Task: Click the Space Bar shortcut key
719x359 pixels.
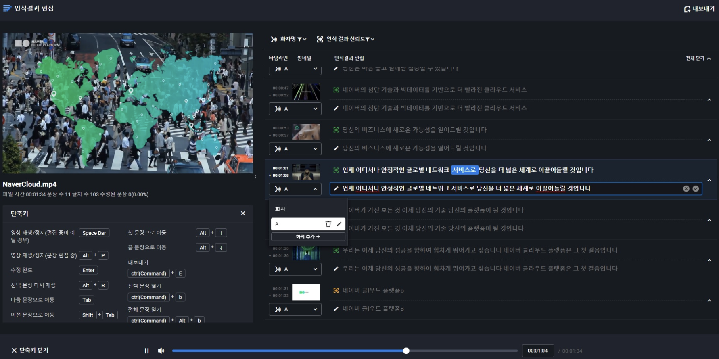Action: pos(94,233)
